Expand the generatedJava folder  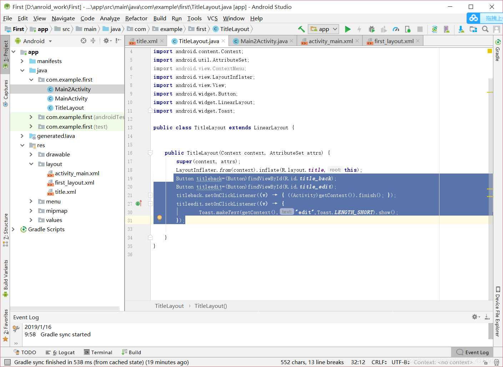click(x=22, y=136)
